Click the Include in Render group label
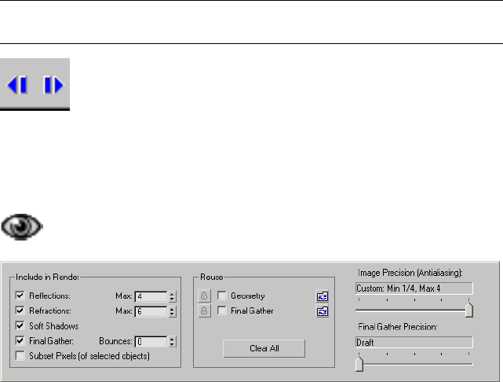Viewport: 503px width, 382px height. pyautogui.click(x=47, y=277)
